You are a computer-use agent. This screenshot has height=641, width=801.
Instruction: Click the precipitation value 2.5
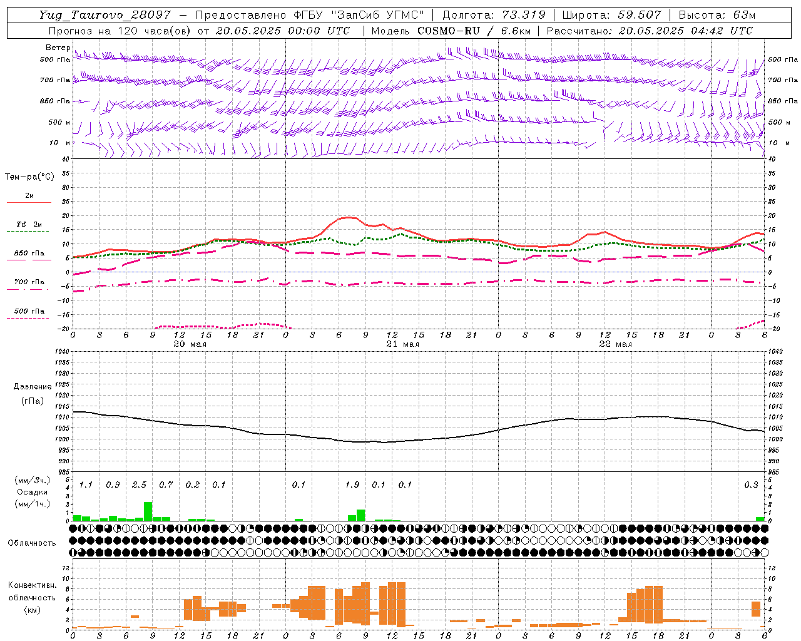[x=139, y=485]
